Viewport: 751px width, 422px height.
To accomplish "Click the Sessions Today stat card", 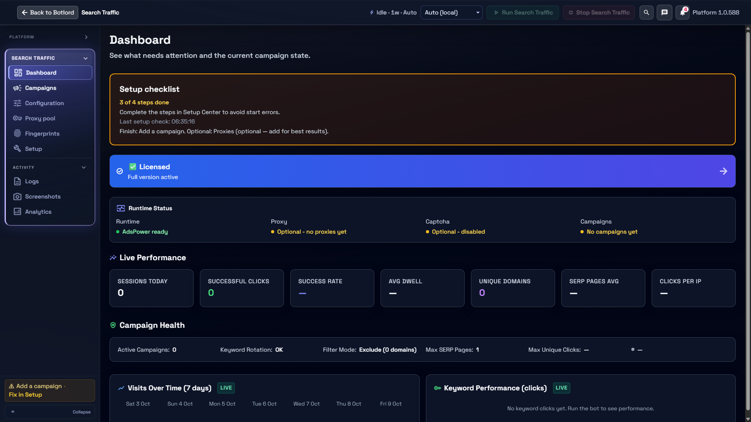I will [x=151, y=288].
